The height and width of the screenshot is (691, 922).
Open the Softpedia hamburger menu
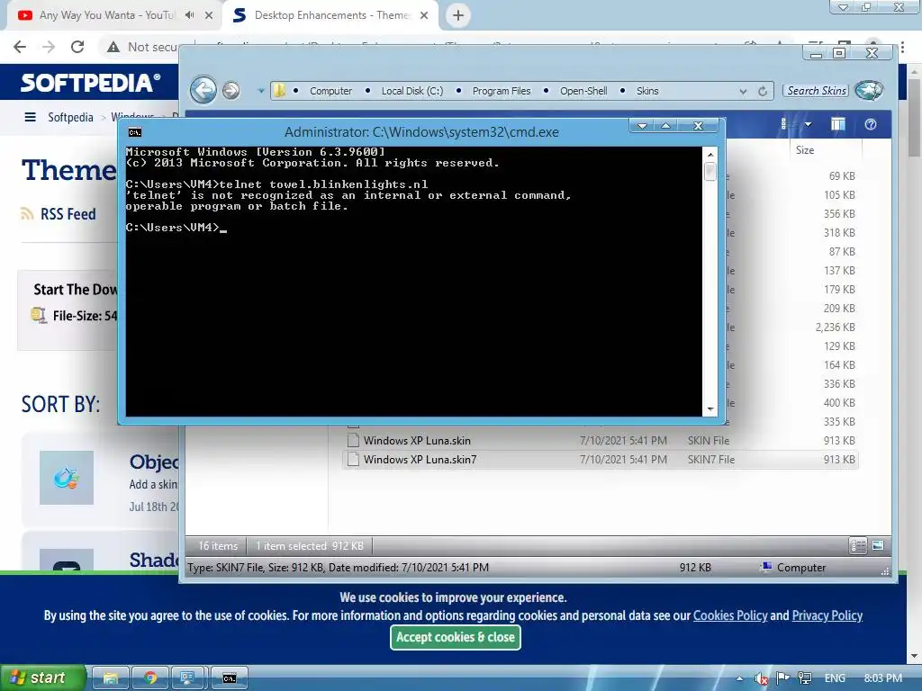pyautogui.click(x=30, y=117)
